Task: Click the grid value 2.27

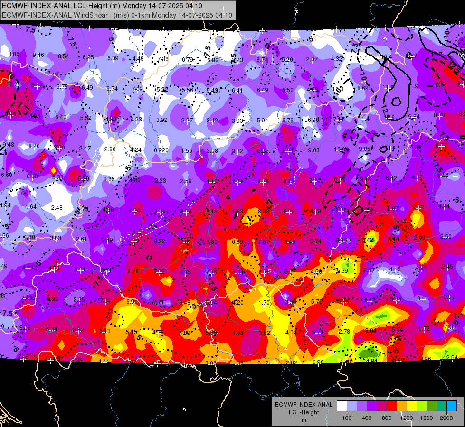Action: tap(187, 121)
